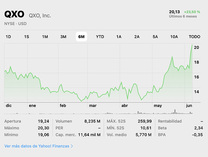Click the Apertura value 19,24
Image resolution: width=208 pixels, height=157 pixels.
(x=44, y=121)
